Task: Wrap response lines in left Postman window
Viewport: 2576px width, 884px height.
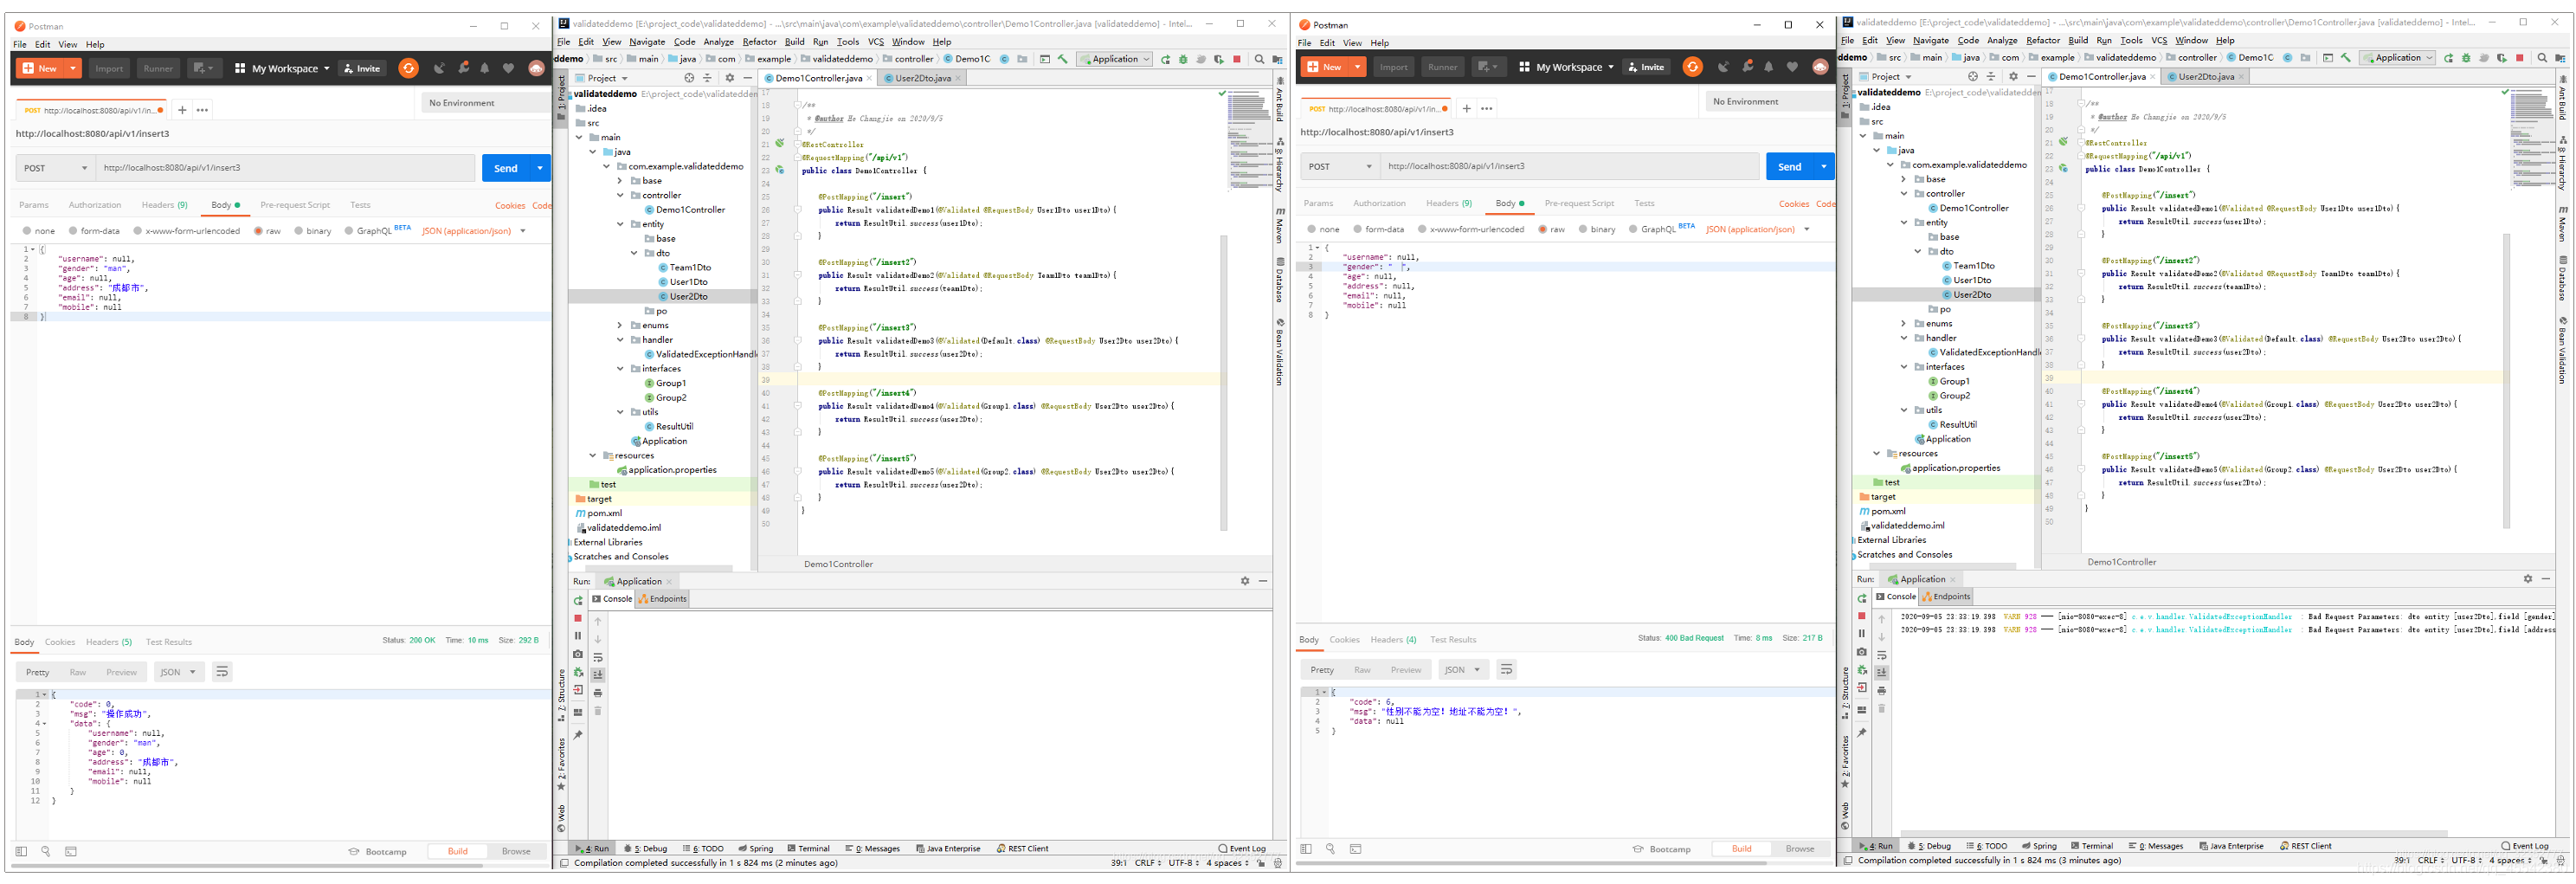Action: 222,672
